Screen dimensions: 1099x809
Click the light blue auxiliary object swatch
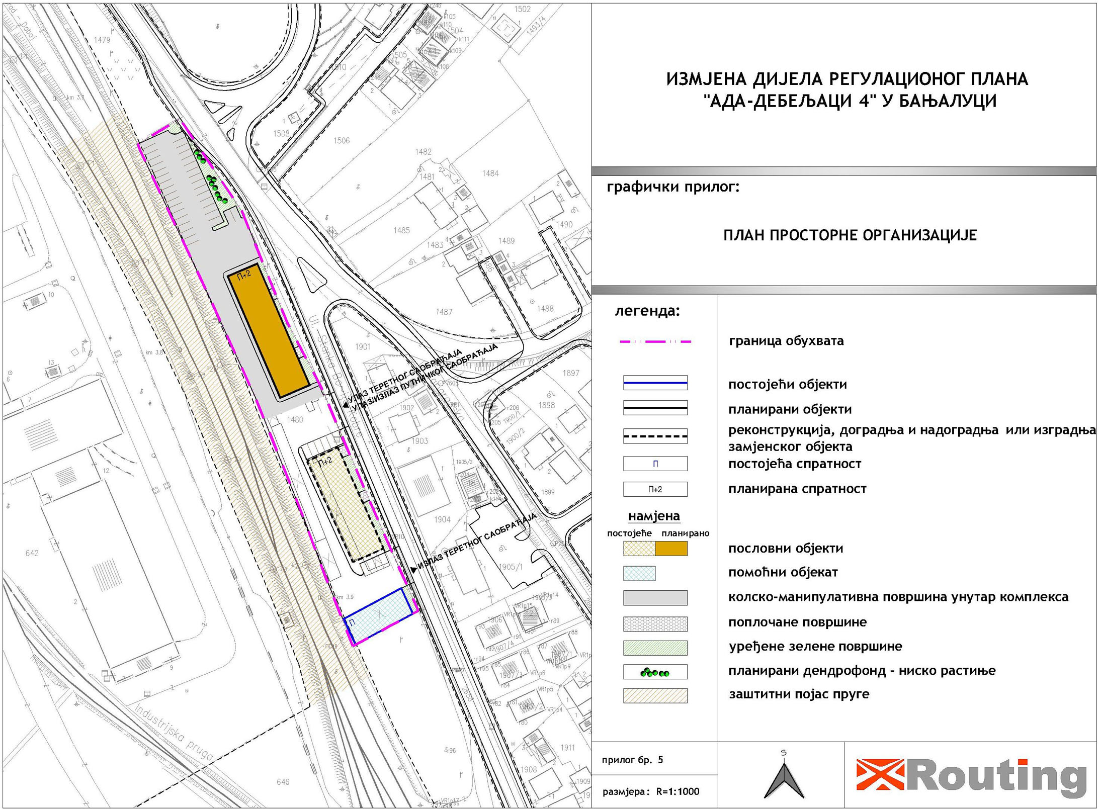click(x=639, y=574)
